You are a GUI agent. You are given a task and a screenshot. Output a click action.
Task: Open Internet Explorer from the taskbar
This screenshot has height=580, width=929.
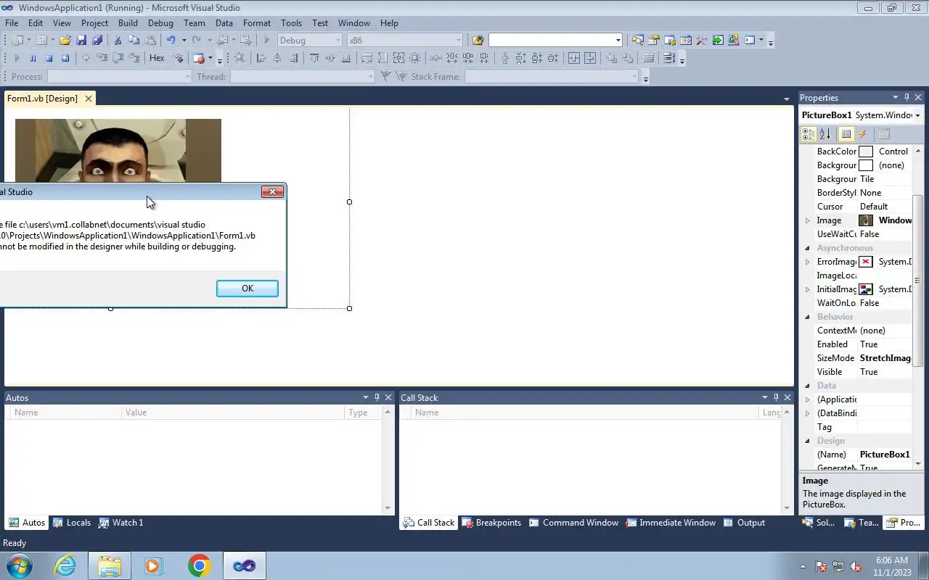point(66,565)
